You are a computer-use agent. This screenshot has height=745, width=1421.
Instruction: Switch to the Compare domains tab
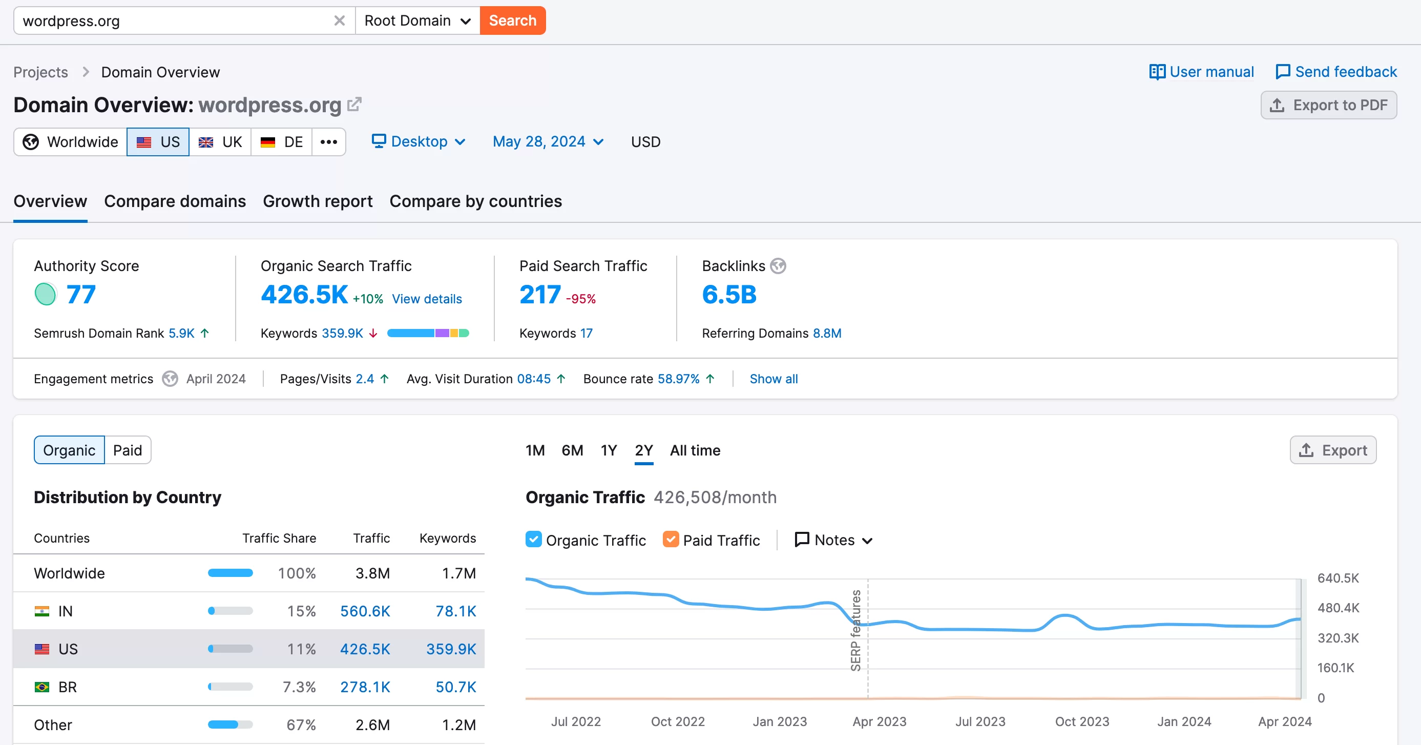click(x=175, y=200)
